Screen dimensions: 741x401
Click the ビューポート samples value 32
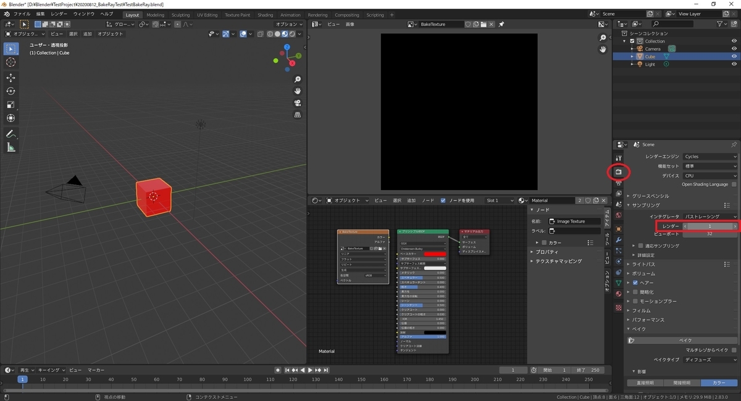pos(710,234)
